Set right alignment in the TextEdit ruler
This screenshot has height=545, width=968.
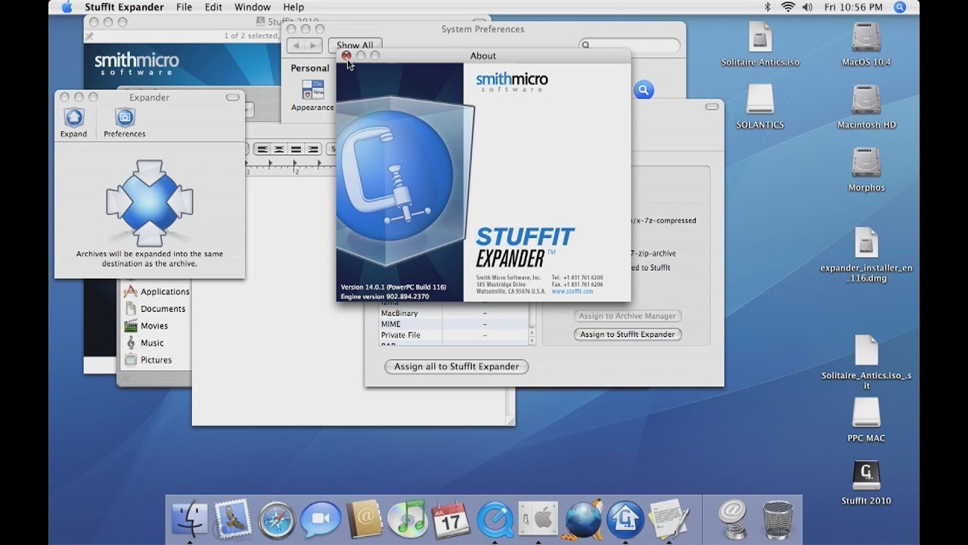313,149
